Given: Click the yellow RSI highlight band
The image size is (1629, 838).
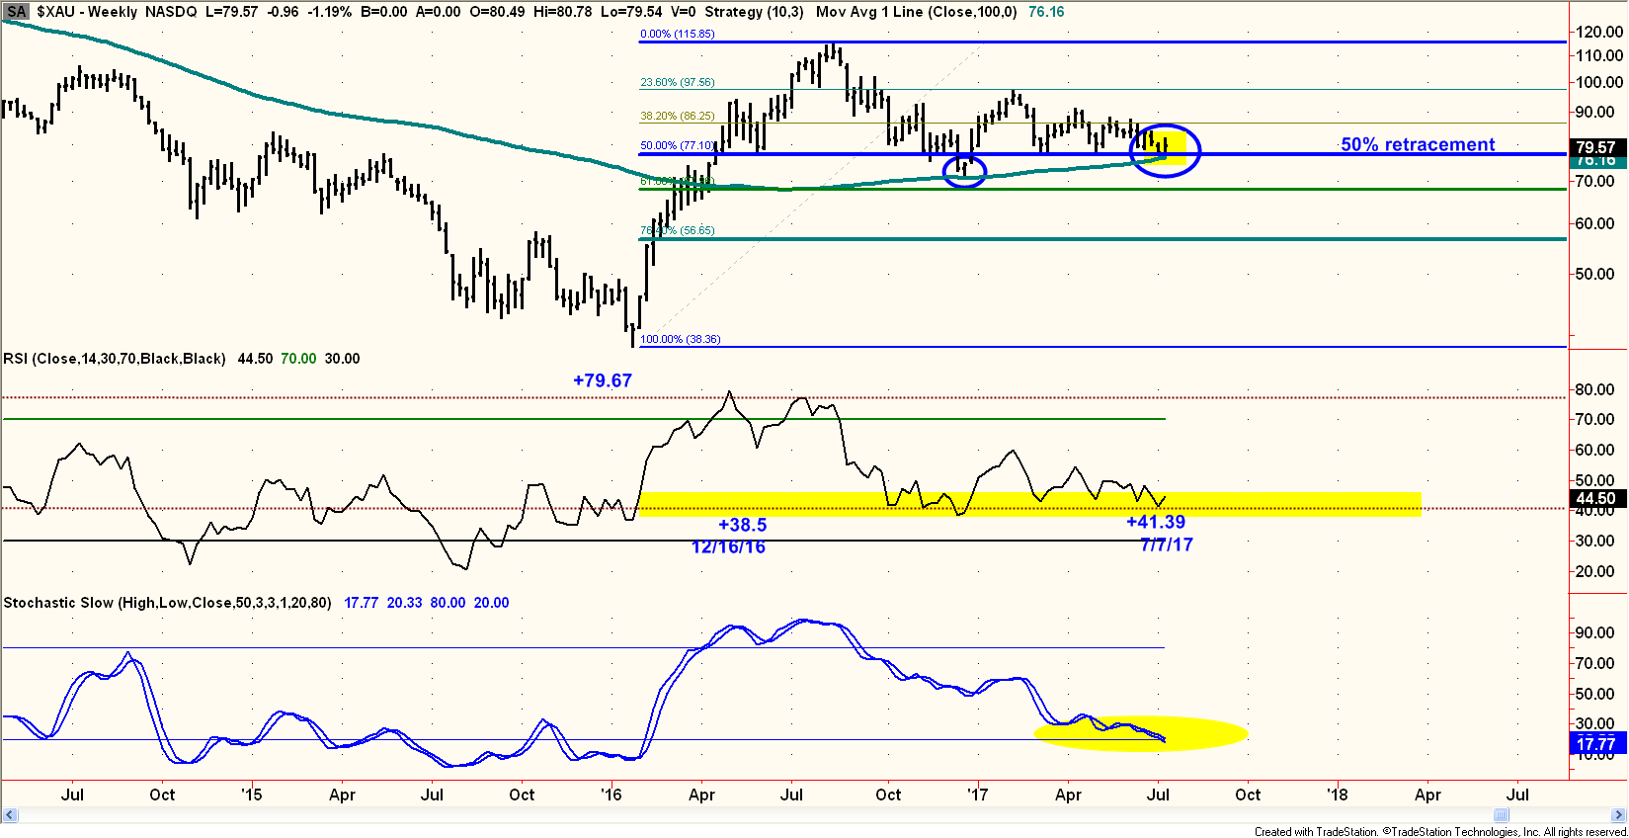Looking at the screenshot, I should tap(1284, 504).
